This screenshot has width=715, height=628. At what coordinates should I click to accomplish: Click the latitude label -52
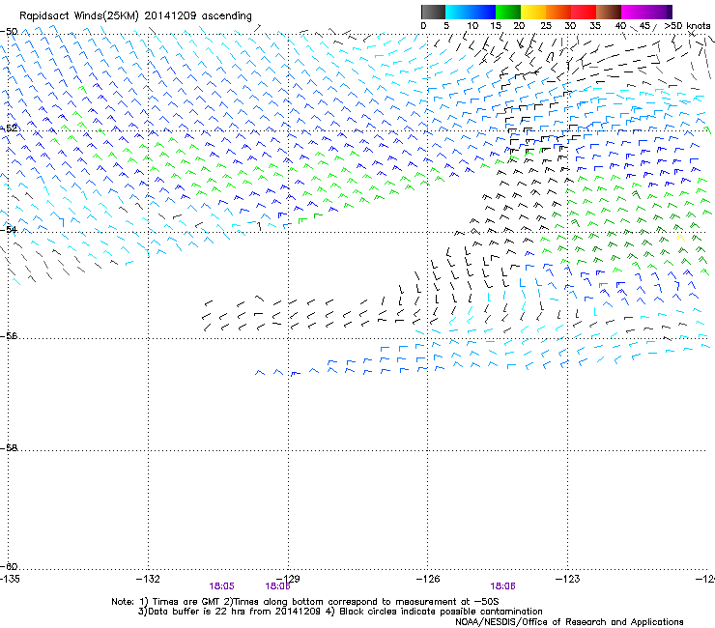coord(9,128)
